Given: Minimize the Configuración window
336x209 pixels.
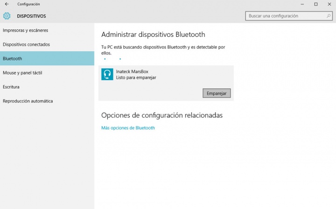Looking at the screenshot, I should point(302,4).
